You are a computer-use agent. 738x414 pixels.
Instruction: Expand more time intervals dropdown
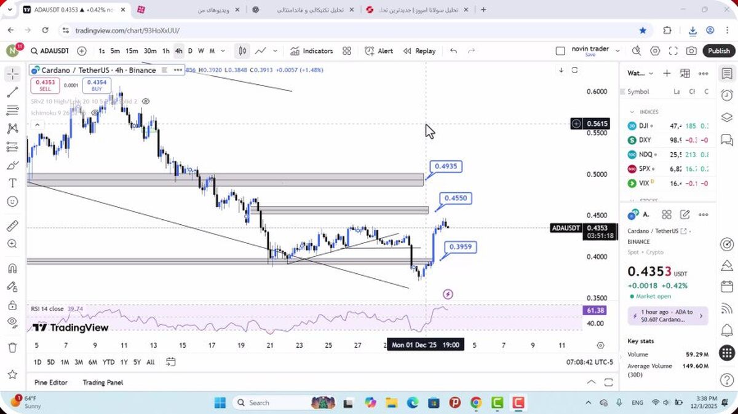tap(223, 51)
